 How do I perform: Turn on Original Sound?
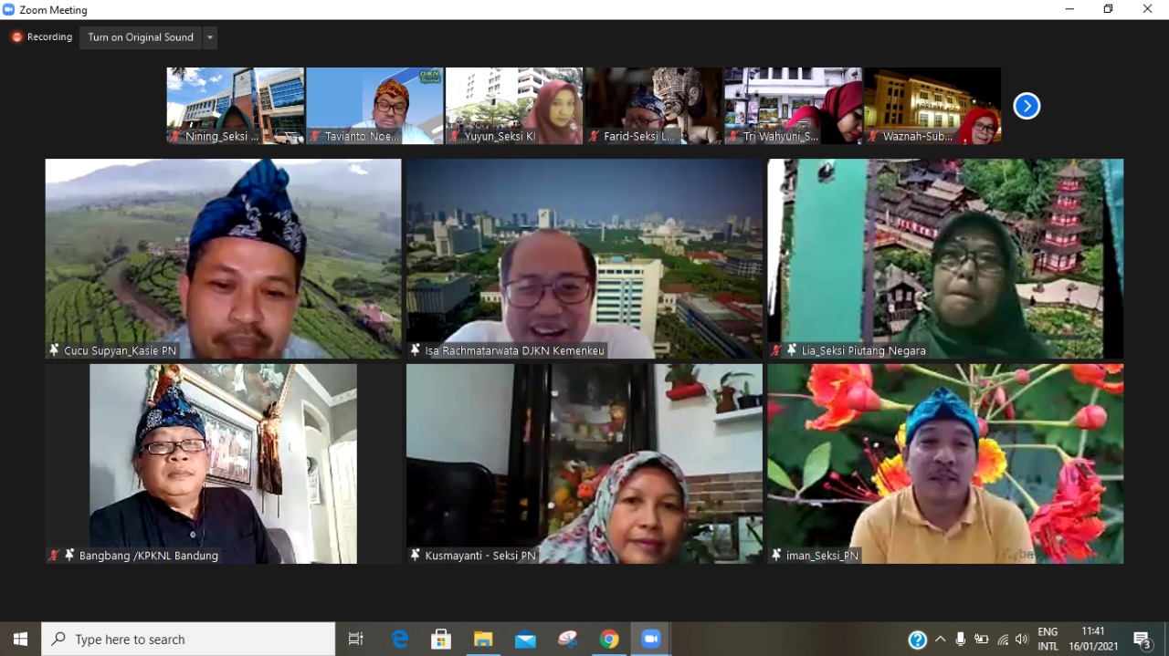(141, 37)
